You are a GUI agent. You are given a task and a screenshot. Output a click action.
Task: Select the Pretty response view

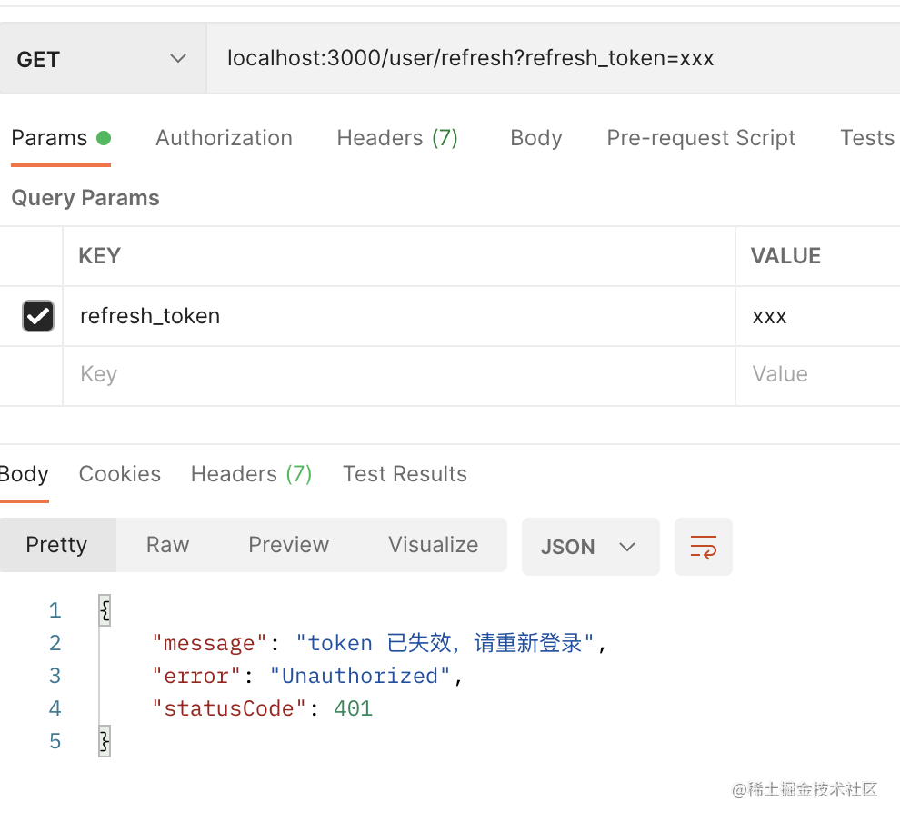tap(56, 545)
